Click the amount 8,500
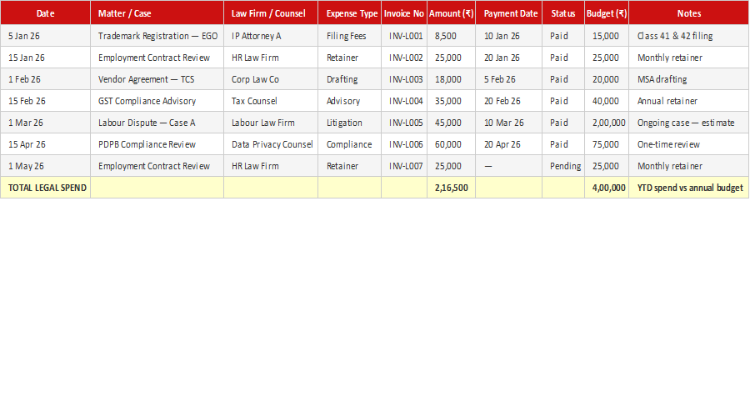 click(x=451, y=36)
